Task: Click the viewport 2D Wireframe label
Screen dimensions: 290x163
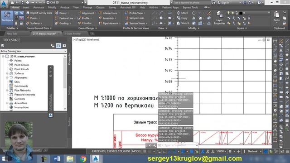Action: click(x=91, y=40)
